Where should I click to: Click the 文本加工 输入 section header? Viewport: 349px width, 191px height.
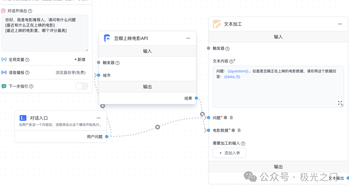tap(278, 37)
